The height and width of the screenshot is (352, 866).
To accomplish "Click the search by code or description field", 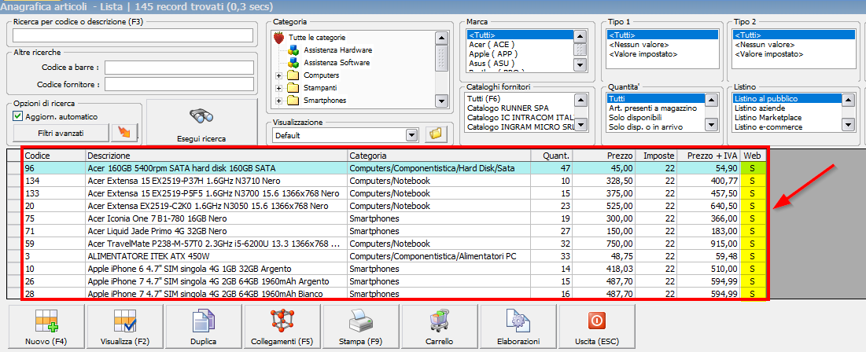I will tap(133, 36).
